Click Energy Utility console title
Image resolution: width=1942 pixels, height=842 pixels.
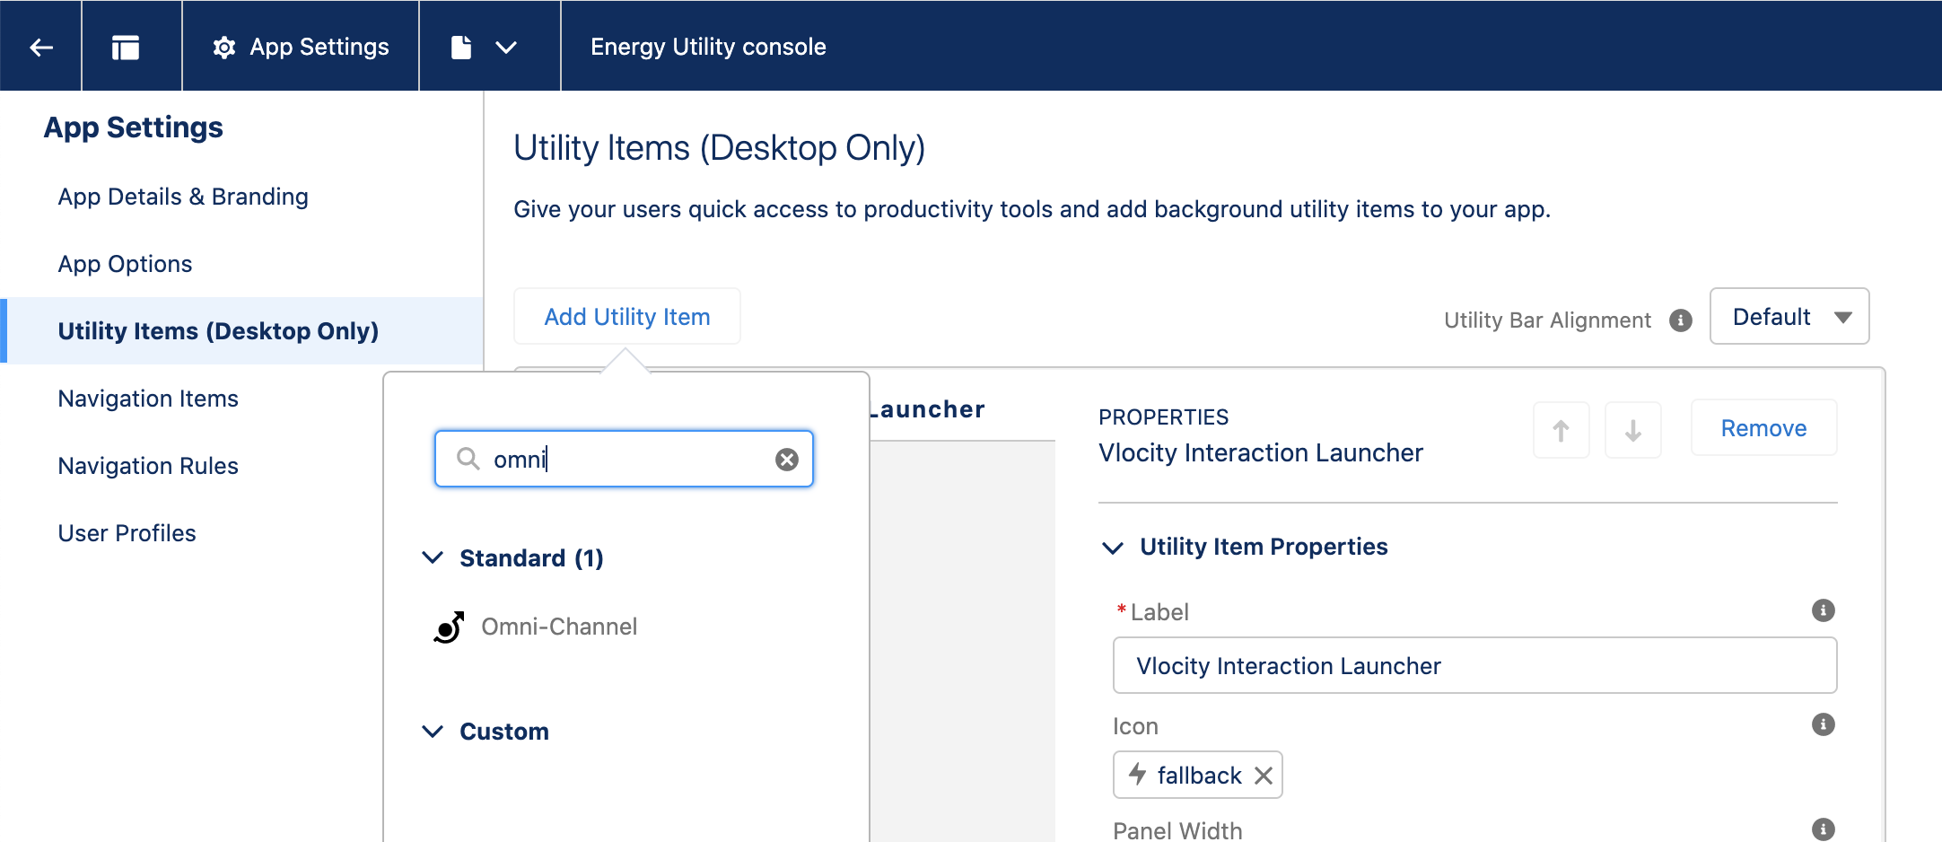click(x=708, y=47)
